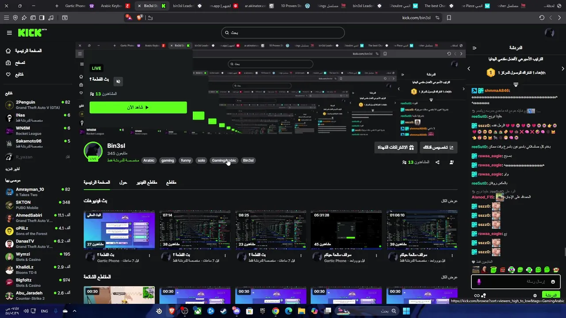This screenshot has height=318, width=566.
Task: Click the customize channel button
Action: (438, 147)
